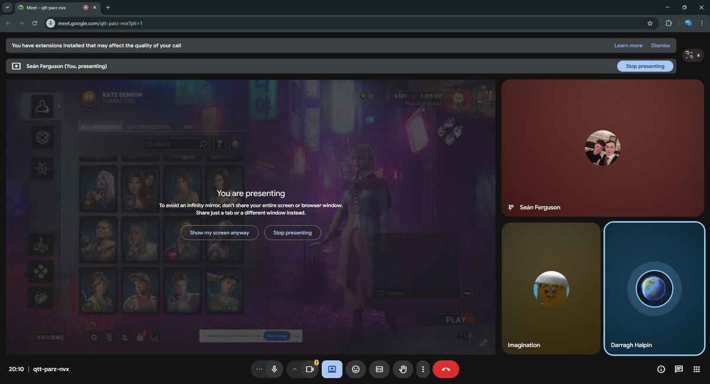
Task: Open a new browser tab
Action: point(108,8)
